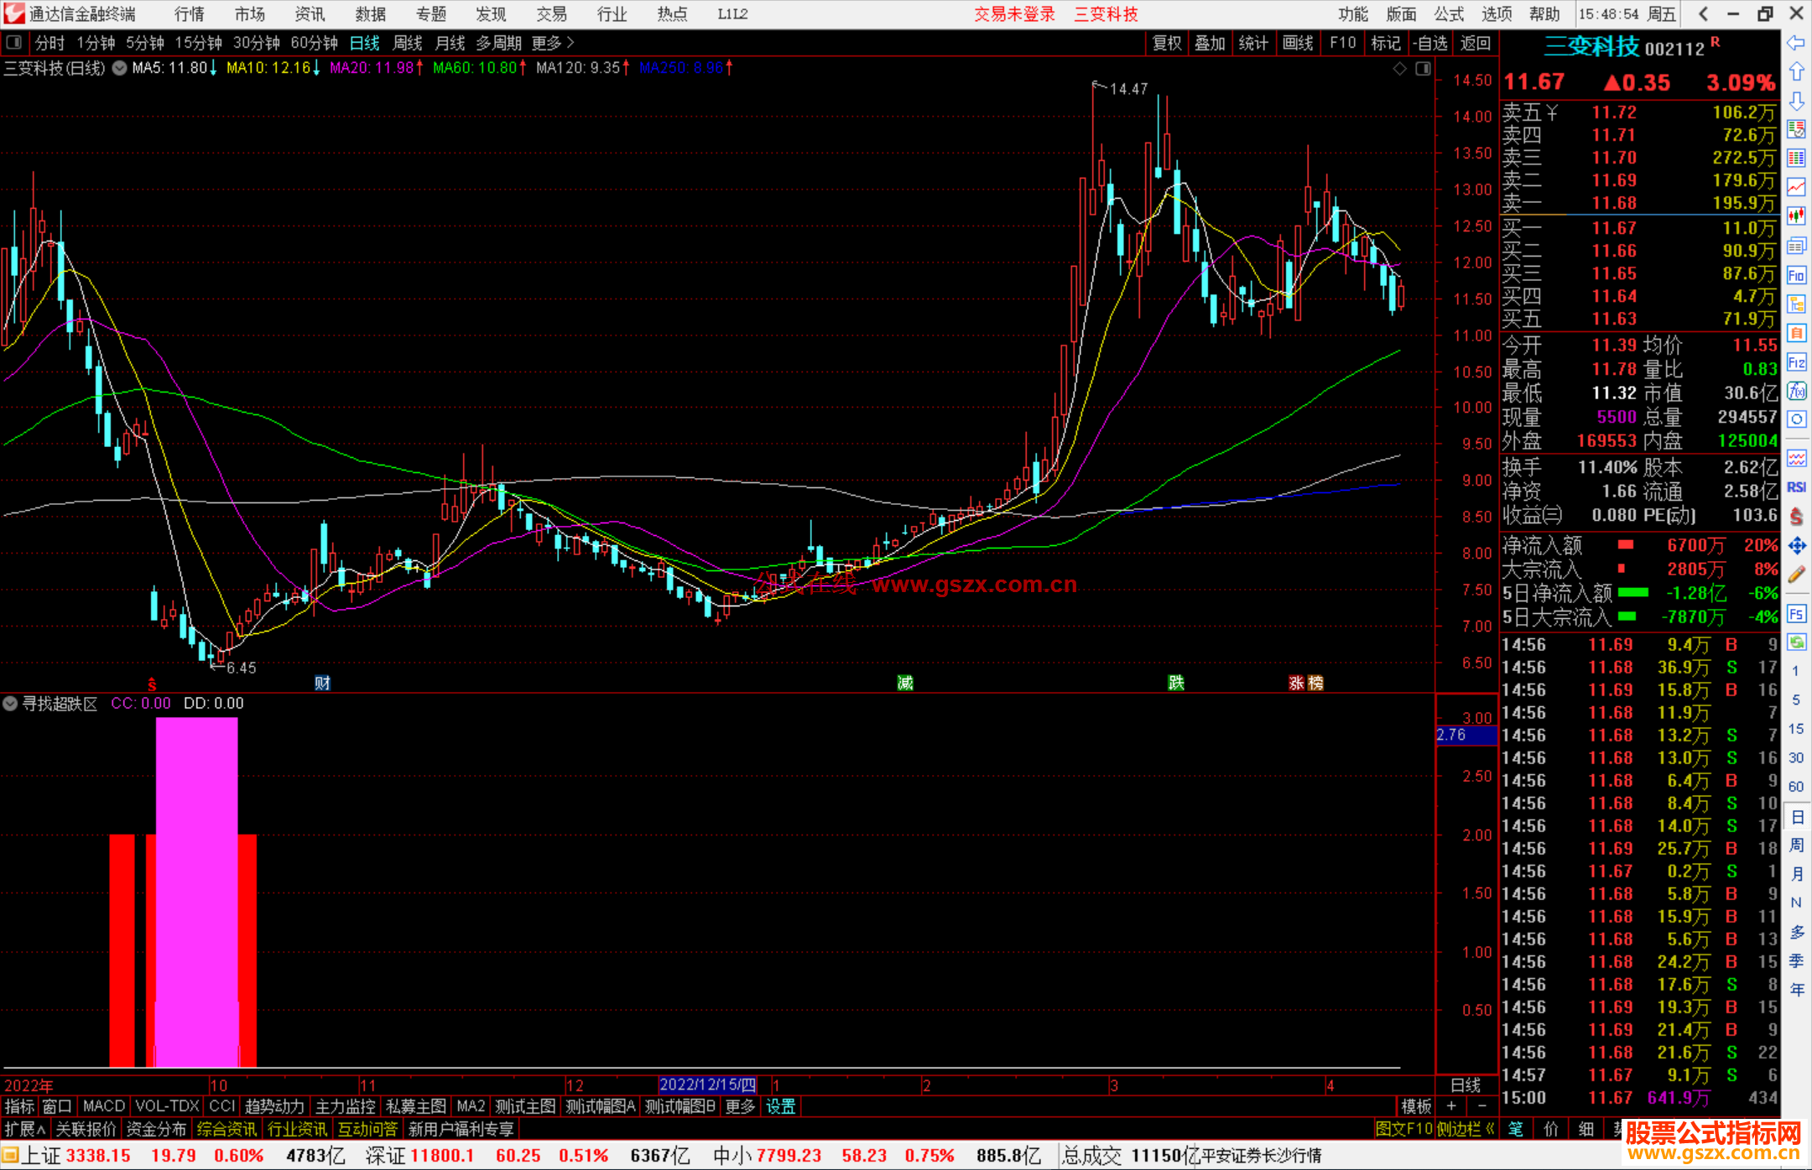Switch to the 周线 period tab
This screenshot has height=1170, width=1812.
pyautogui.click(x=408, y=43)
